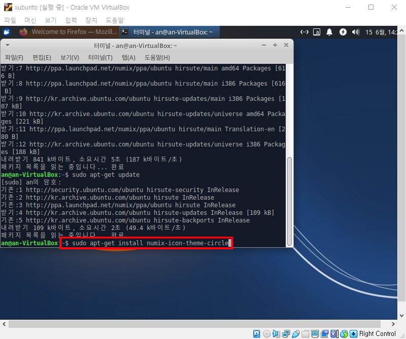Minimize the terminal window
Image resolution: width=406 pixels, height=339 pixels.
tap(264, 45)
